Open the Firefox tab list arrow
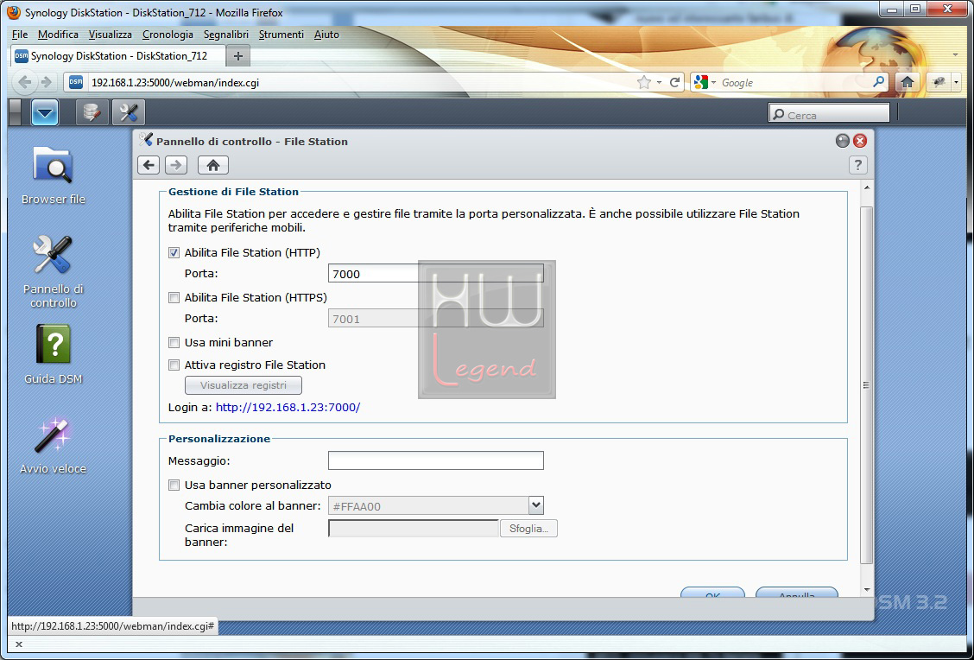The width and height of the screenshot is (974, 660). (955, 55)
